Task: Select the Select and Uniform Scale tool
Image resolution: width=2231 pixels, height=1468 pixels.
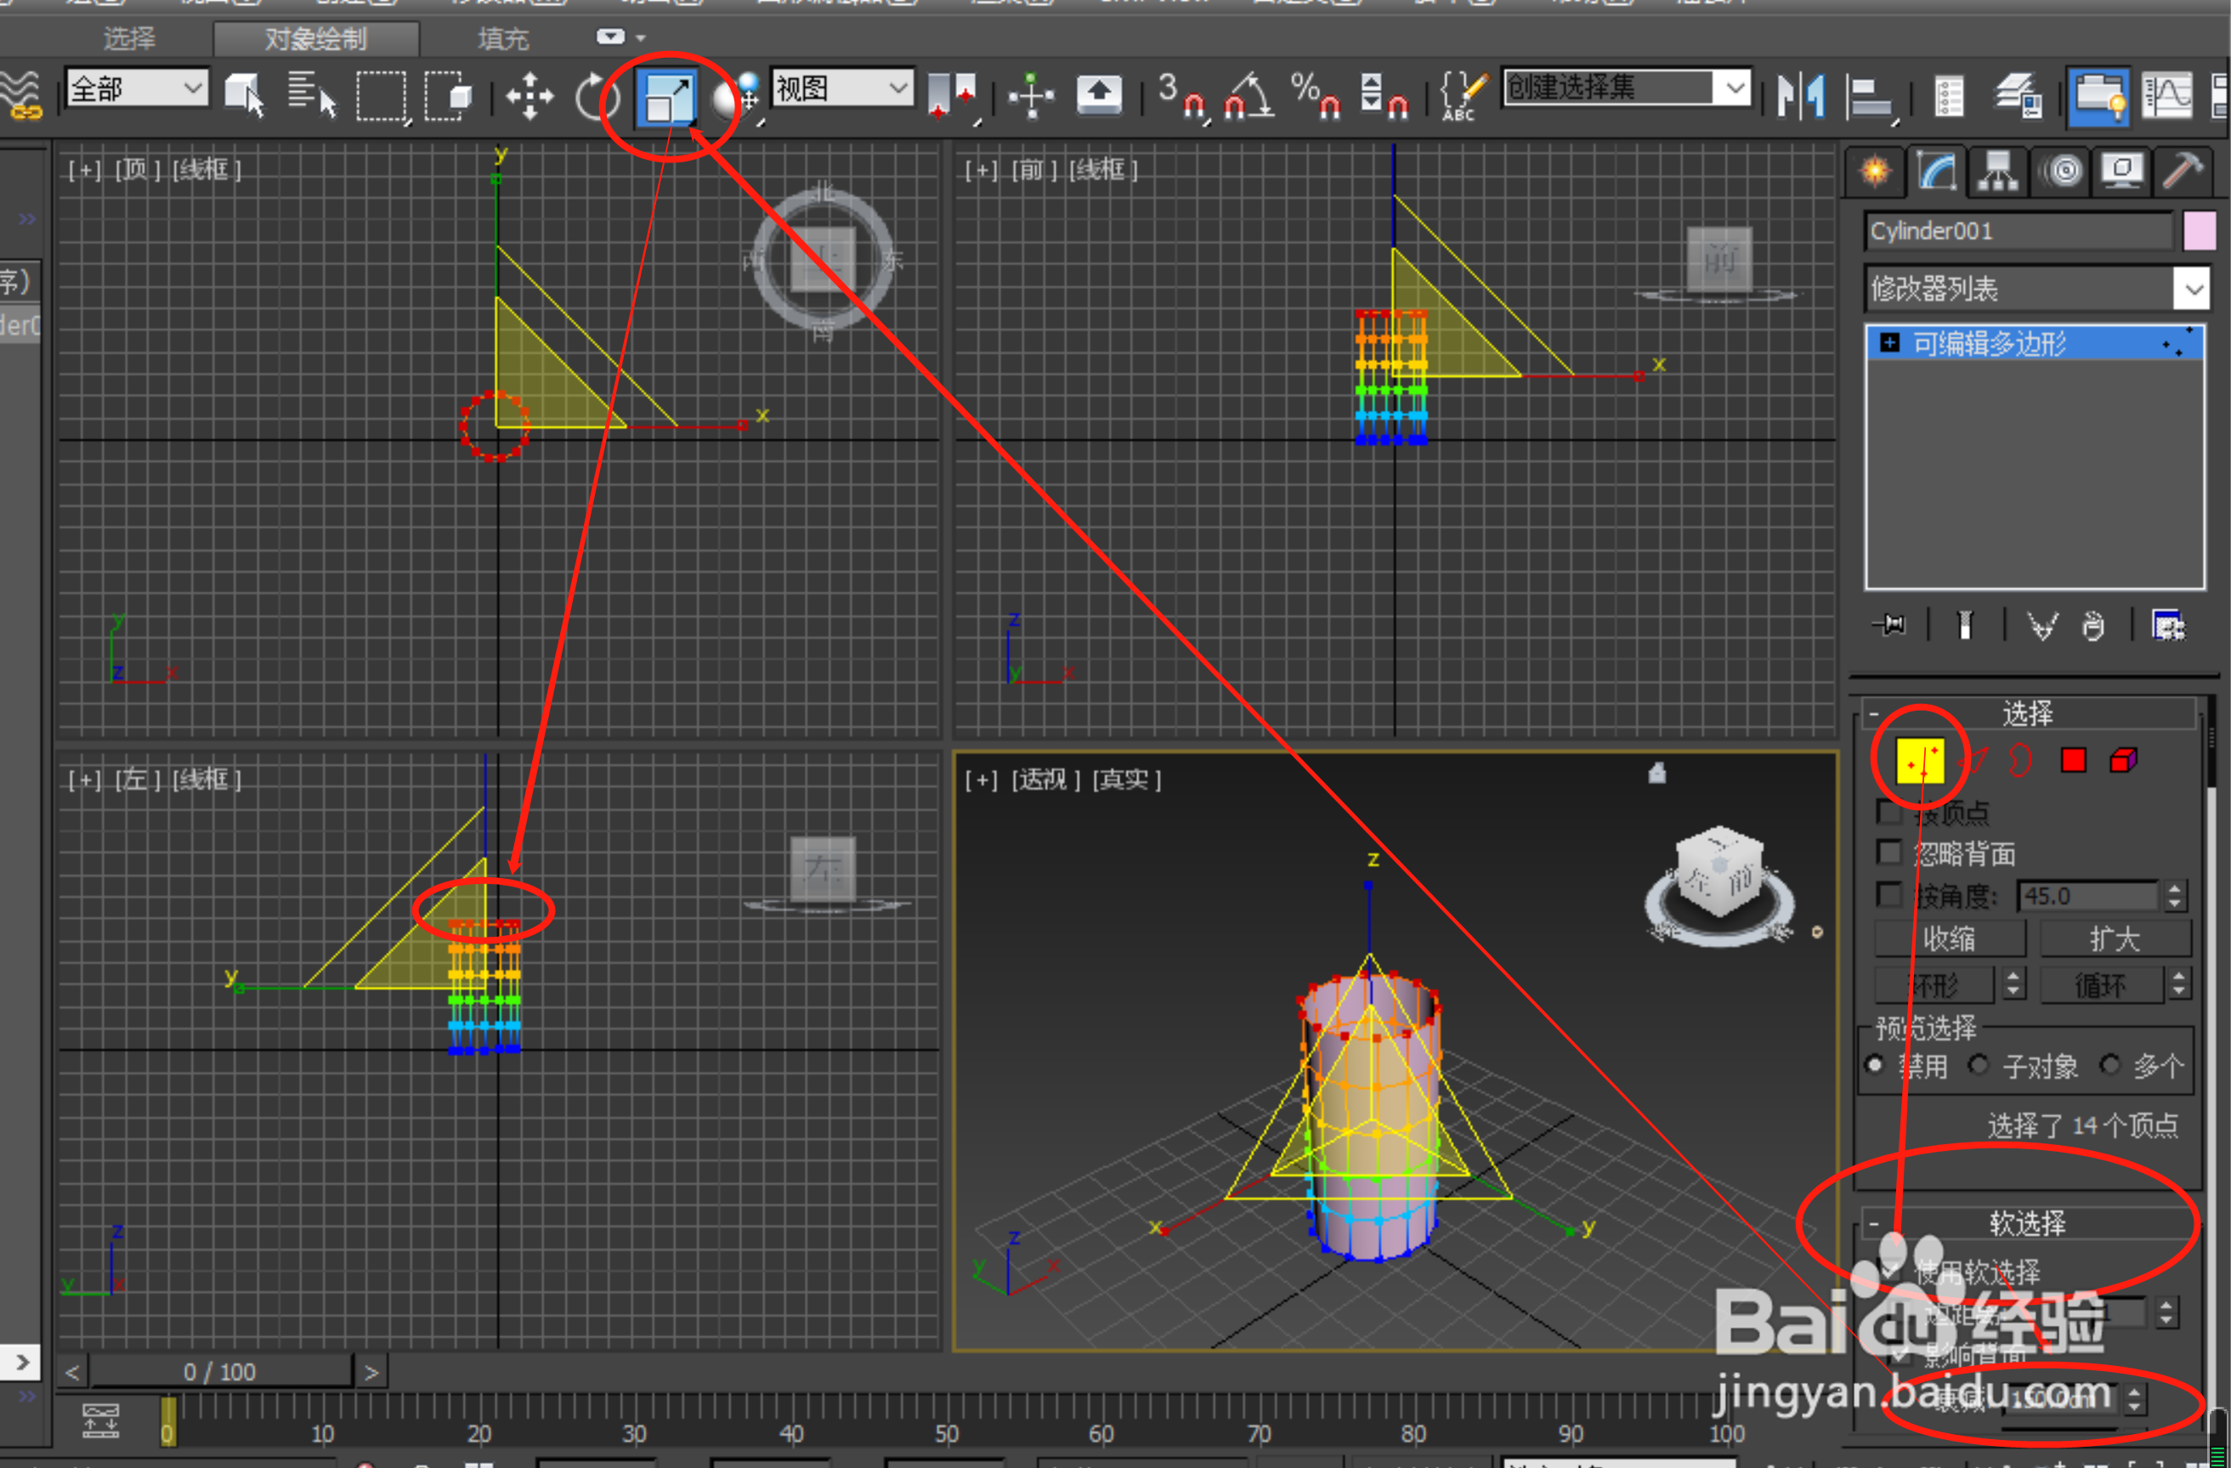Action: (665, 99)
